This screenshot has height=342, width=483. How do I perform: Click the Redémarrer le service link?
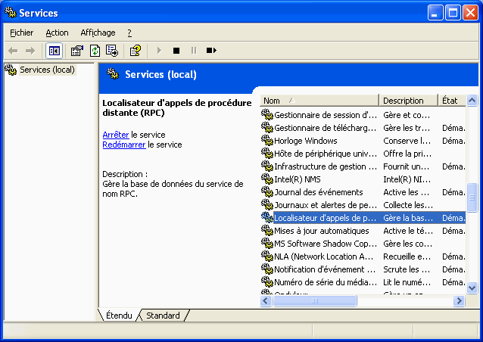tap(124, 145)
